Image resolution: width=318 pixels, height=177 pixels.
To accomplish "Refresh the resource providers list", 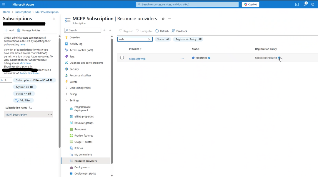I will 162,31.
